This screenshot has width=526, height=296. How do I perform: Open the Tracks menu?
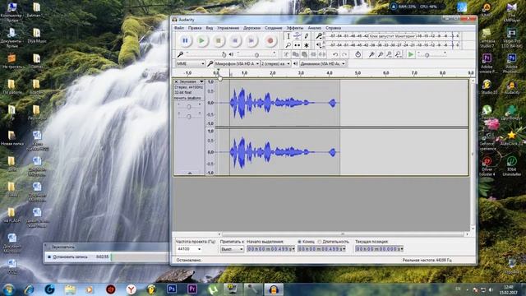point(251,28)
